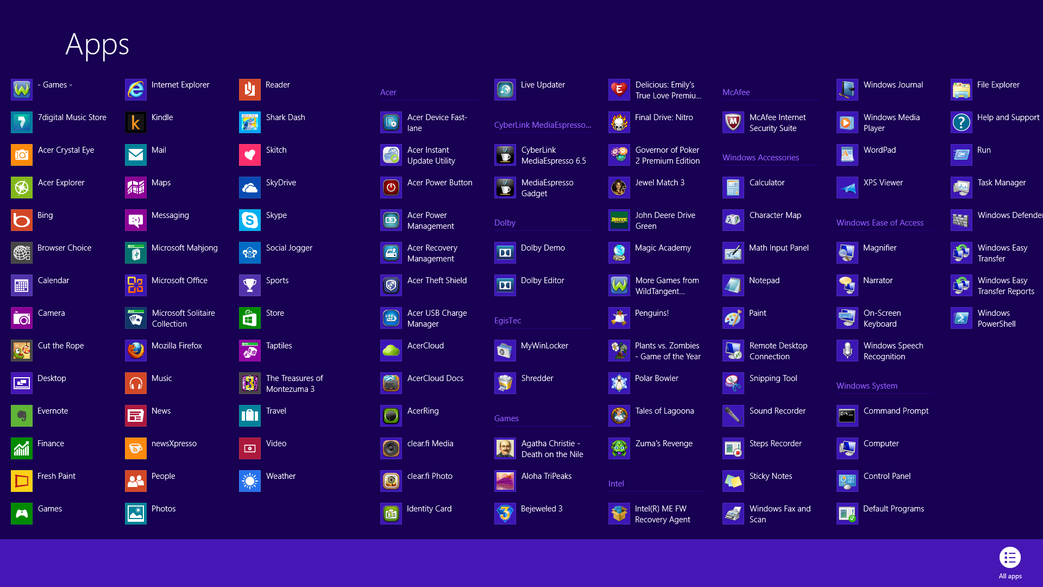Screen dimensions: 1043x587
Task: Click the All apps button
Action: [x=1010, y=563]
